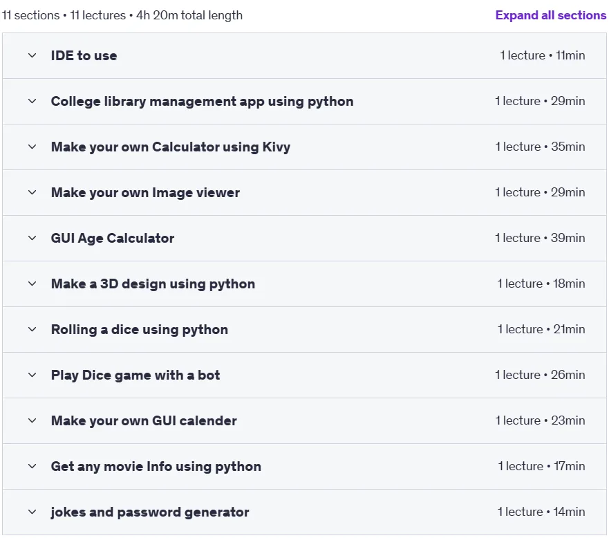Click the 1 lecture • 35min label
The image size is (609, 538).
[540, 147]
